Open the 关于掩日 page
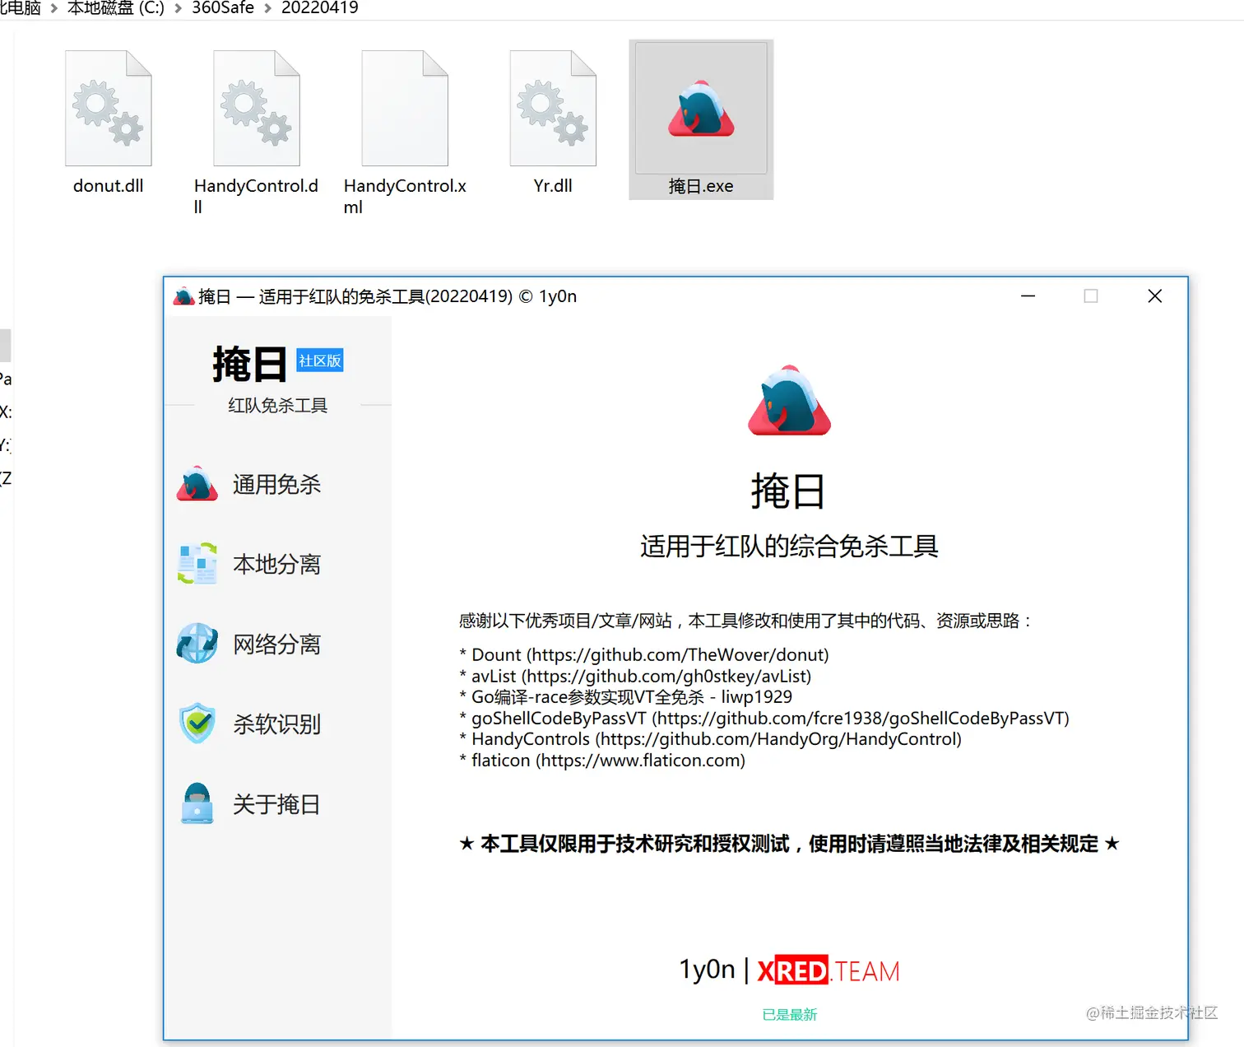Viewport: 1244px width, 1047px height. (x=277, y=803)
